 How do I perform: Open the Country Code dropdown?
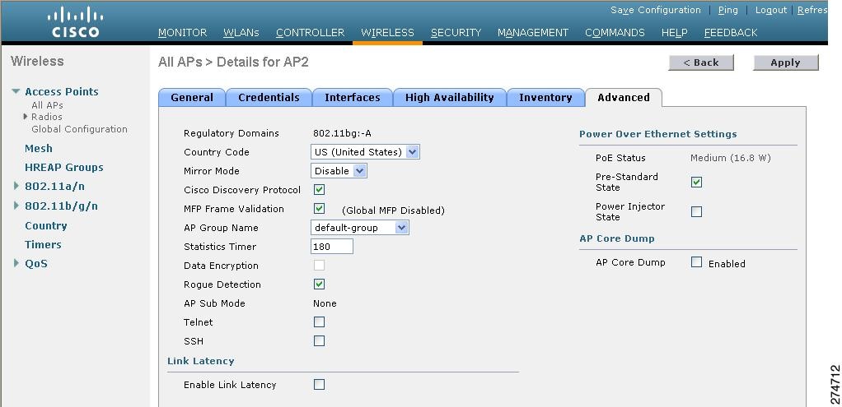tap(365, 152)
